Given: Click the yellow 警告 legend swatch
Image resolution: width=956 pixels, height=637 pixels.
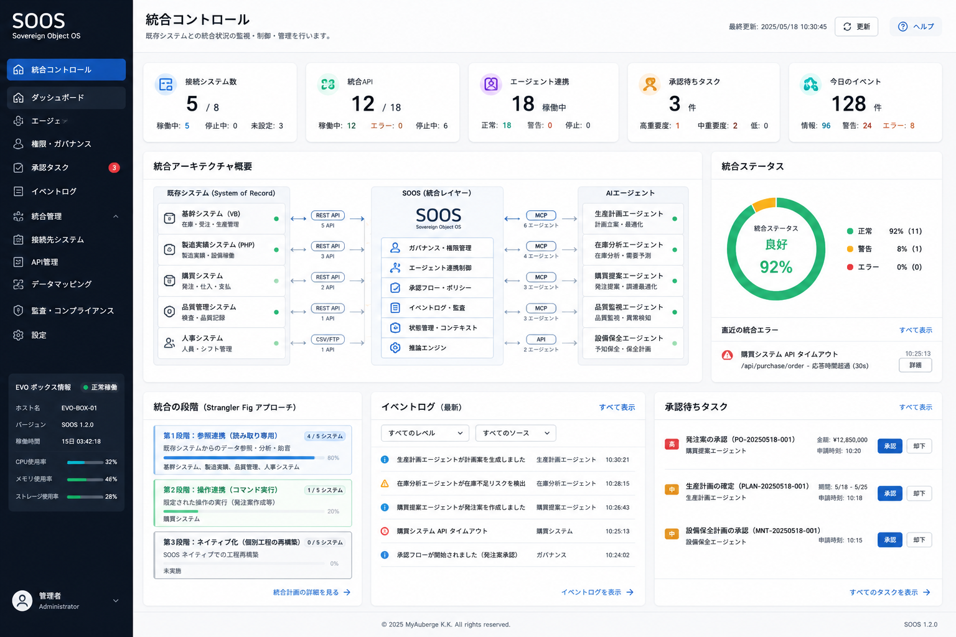Looking at the screenshot, I should [x=850, y=249].
